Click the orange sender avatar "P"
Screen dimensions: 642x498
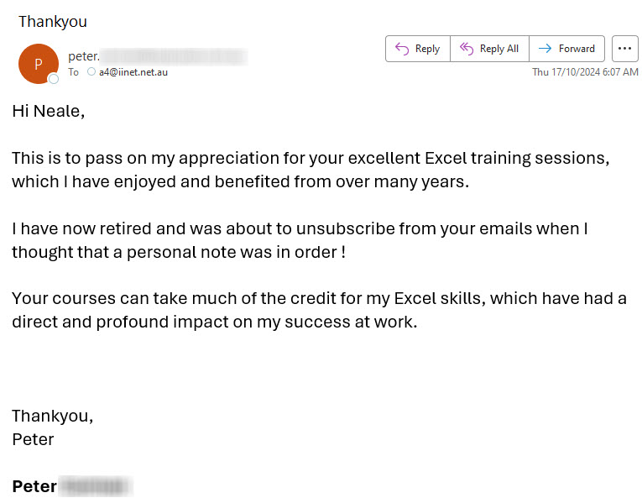38,64
